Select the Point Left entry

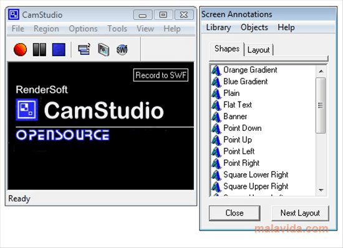click(x=239, y=151)
